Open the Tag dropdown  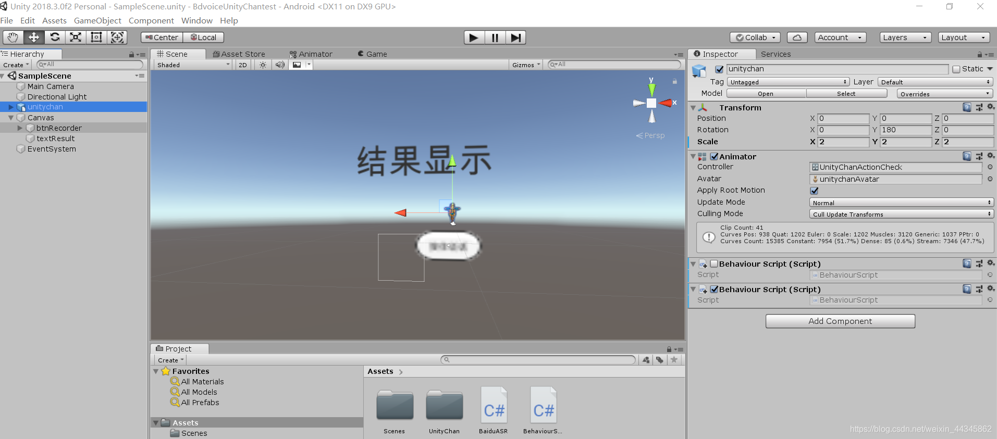tap(788, 82)
